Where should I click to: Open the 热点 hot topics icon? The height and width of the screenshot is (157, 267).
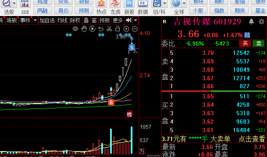[101, 7]
